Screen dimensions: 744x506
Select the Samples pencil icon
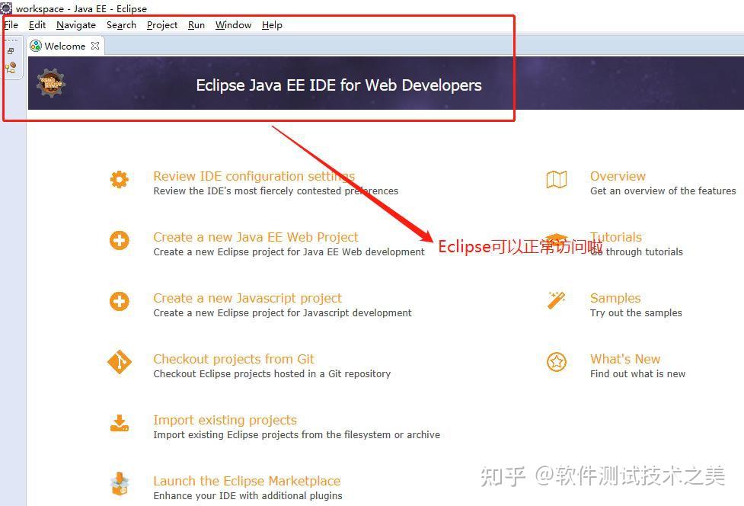pos(557,301)
